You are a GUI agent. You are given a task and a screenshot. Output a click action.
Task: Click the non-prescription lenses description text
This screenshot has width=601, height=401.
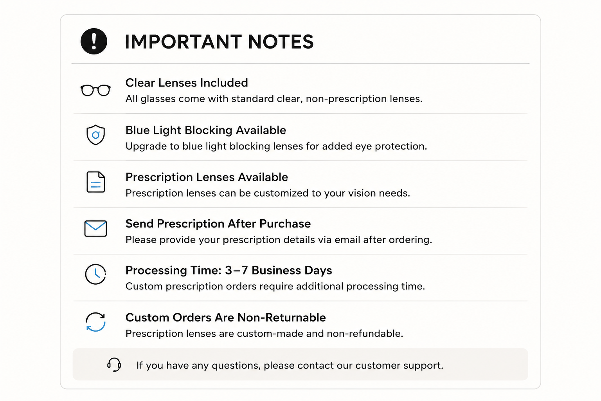tap(274, 99)
